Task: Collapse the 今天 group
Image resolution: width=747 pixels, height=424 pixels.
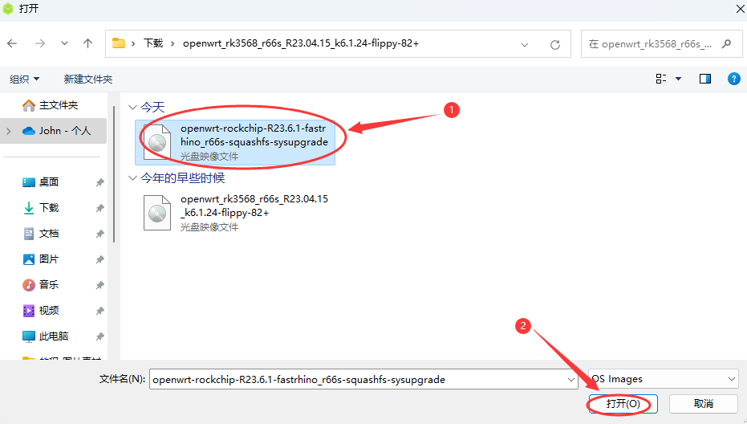Action: pyautogui.click(x=132, y=108)
